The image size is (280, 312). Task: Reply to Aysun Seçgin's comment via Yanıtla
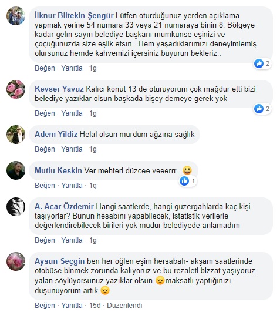(72, 305)
